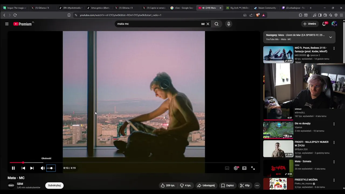Open more actions three-dot menu below video
345x194 pixels.
click(x=257, y=185)
